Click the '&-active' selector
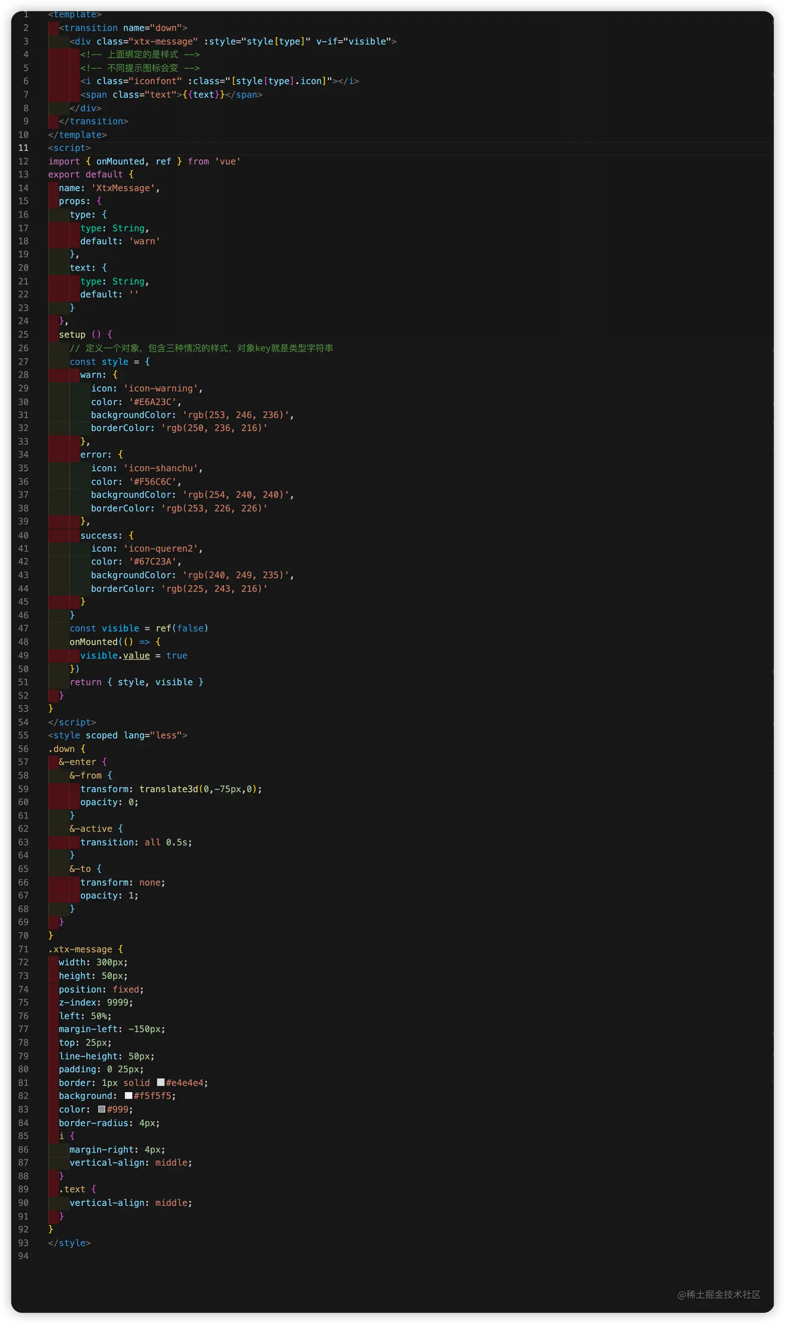785x1324 pixels. coord(91,828)
